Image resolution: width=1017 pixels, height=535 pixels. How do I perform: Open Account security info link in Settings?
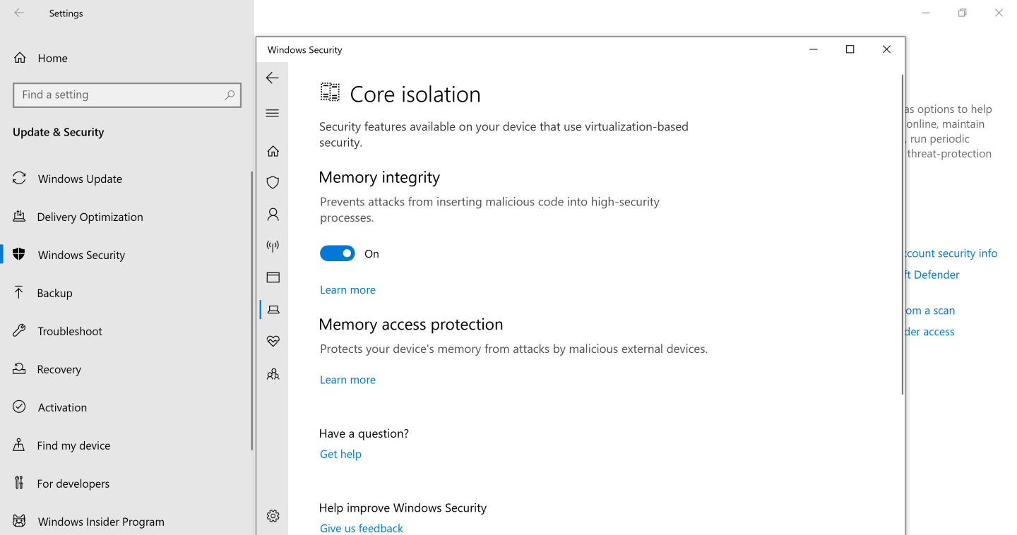point(951,253)
